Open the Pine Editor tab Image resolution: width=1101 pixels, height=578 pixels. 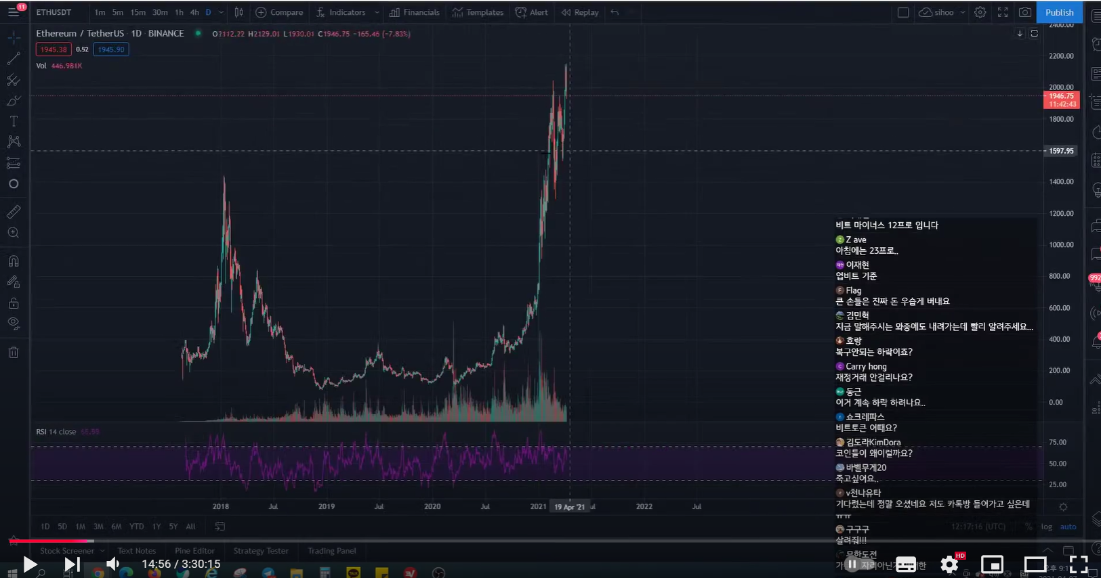[194, 551]
